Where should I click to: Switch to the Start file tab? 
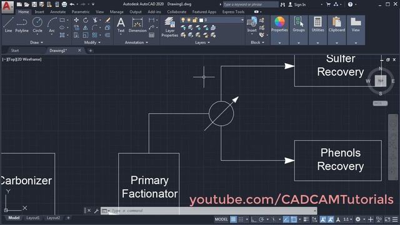pos(15,51)
